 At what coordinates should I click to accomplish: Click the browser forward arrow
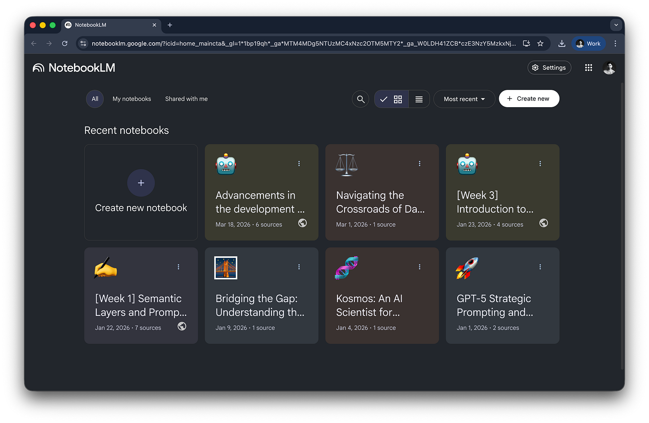[49, 43]
